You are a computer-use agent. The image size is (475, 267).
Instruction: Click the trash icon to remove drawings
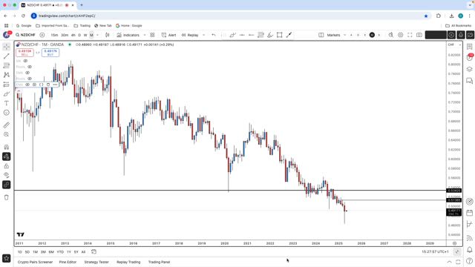[x=7, y=198]
